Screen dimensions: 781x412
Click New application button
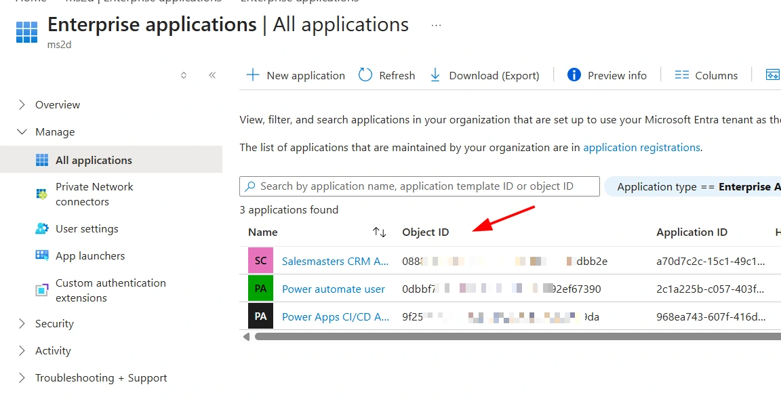point(296,75)
